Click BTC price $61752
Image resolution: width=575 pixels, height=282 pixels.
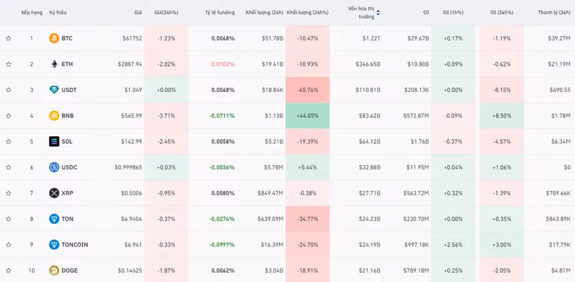[132, 38]
